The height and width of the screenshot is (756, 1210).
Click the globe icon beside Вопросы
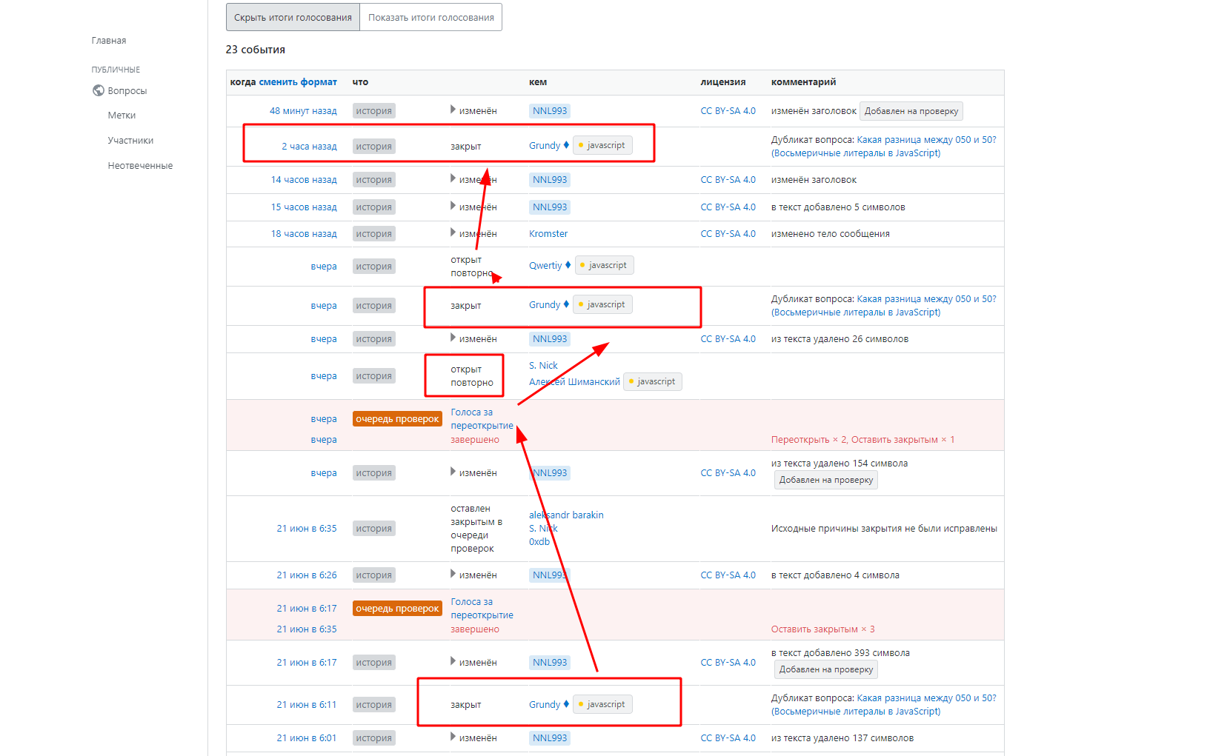[98, 90]
